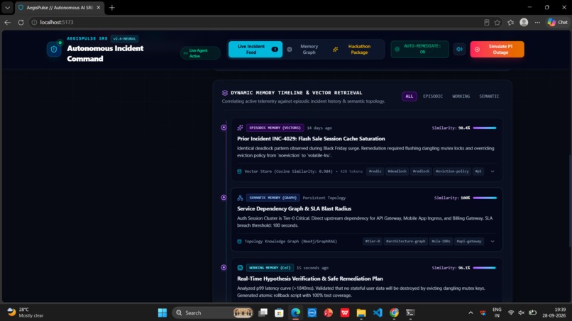Filter timeline by SEMANTIC memory
This screenshot has width=572, height=321.
click(x=489, y=96)
